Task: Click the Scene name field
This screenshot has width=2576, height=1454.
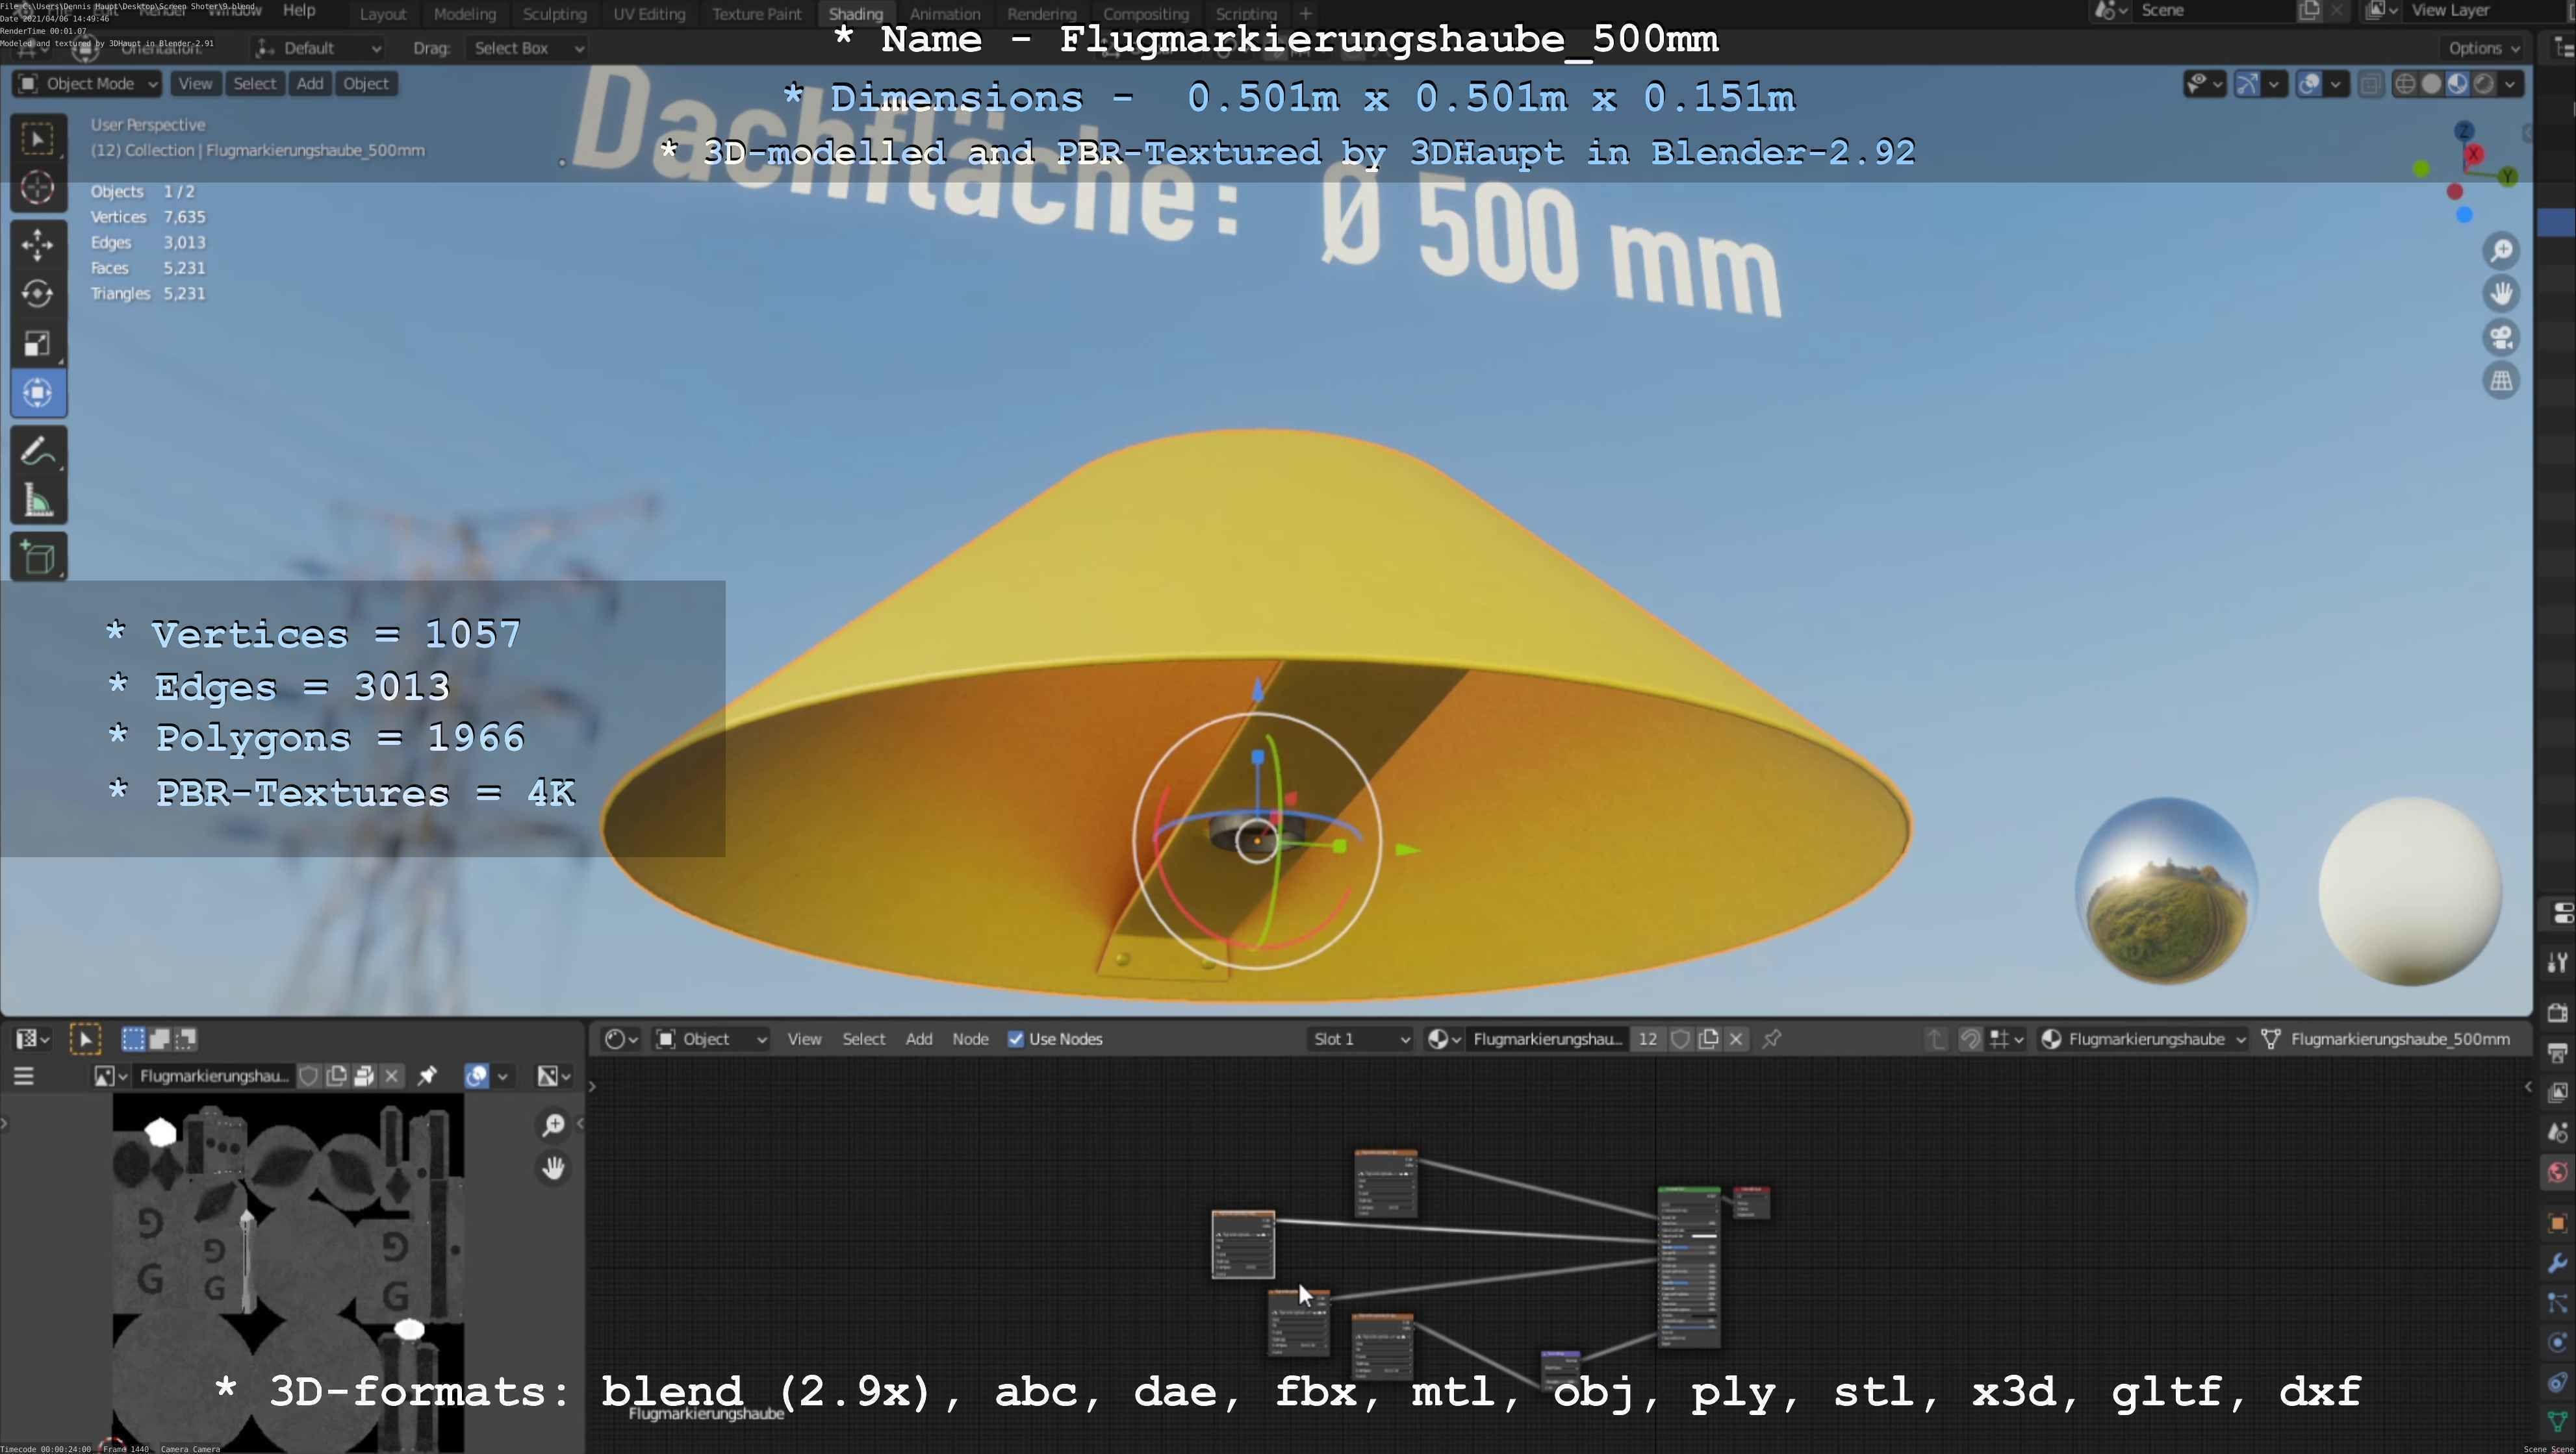Action: [2213, 10]
